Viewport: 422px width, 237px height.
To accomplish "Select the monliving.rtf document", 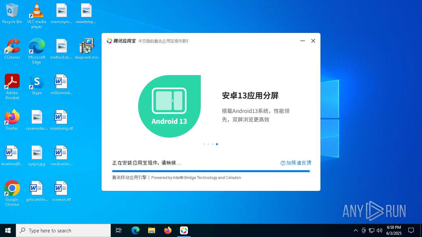I will coord(61,120).
